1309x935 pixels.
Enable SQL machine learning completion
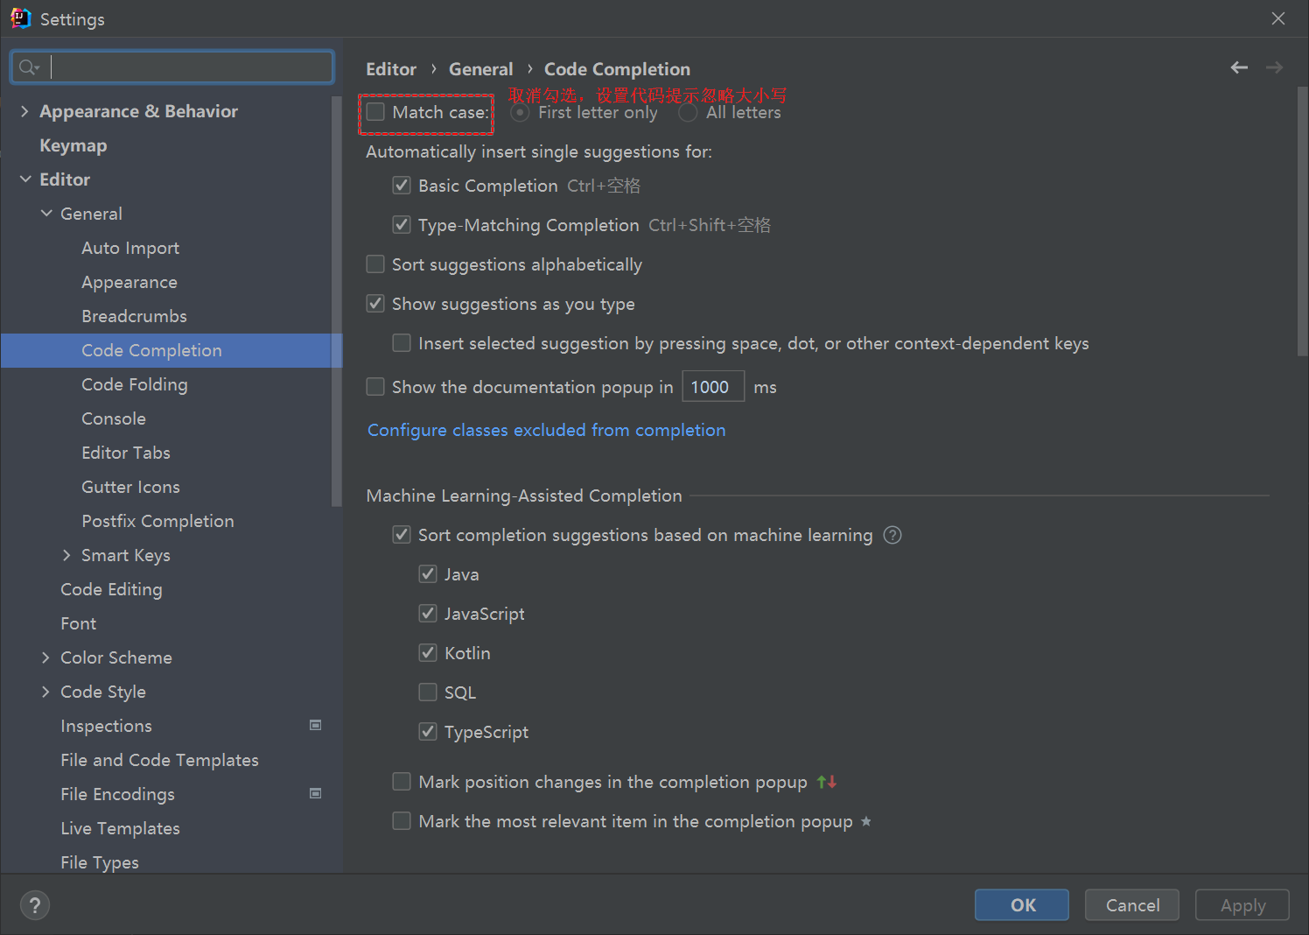point(428,692)
